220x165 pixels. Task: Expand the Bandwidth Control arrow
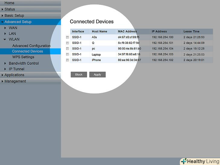(x=5, y=63)
